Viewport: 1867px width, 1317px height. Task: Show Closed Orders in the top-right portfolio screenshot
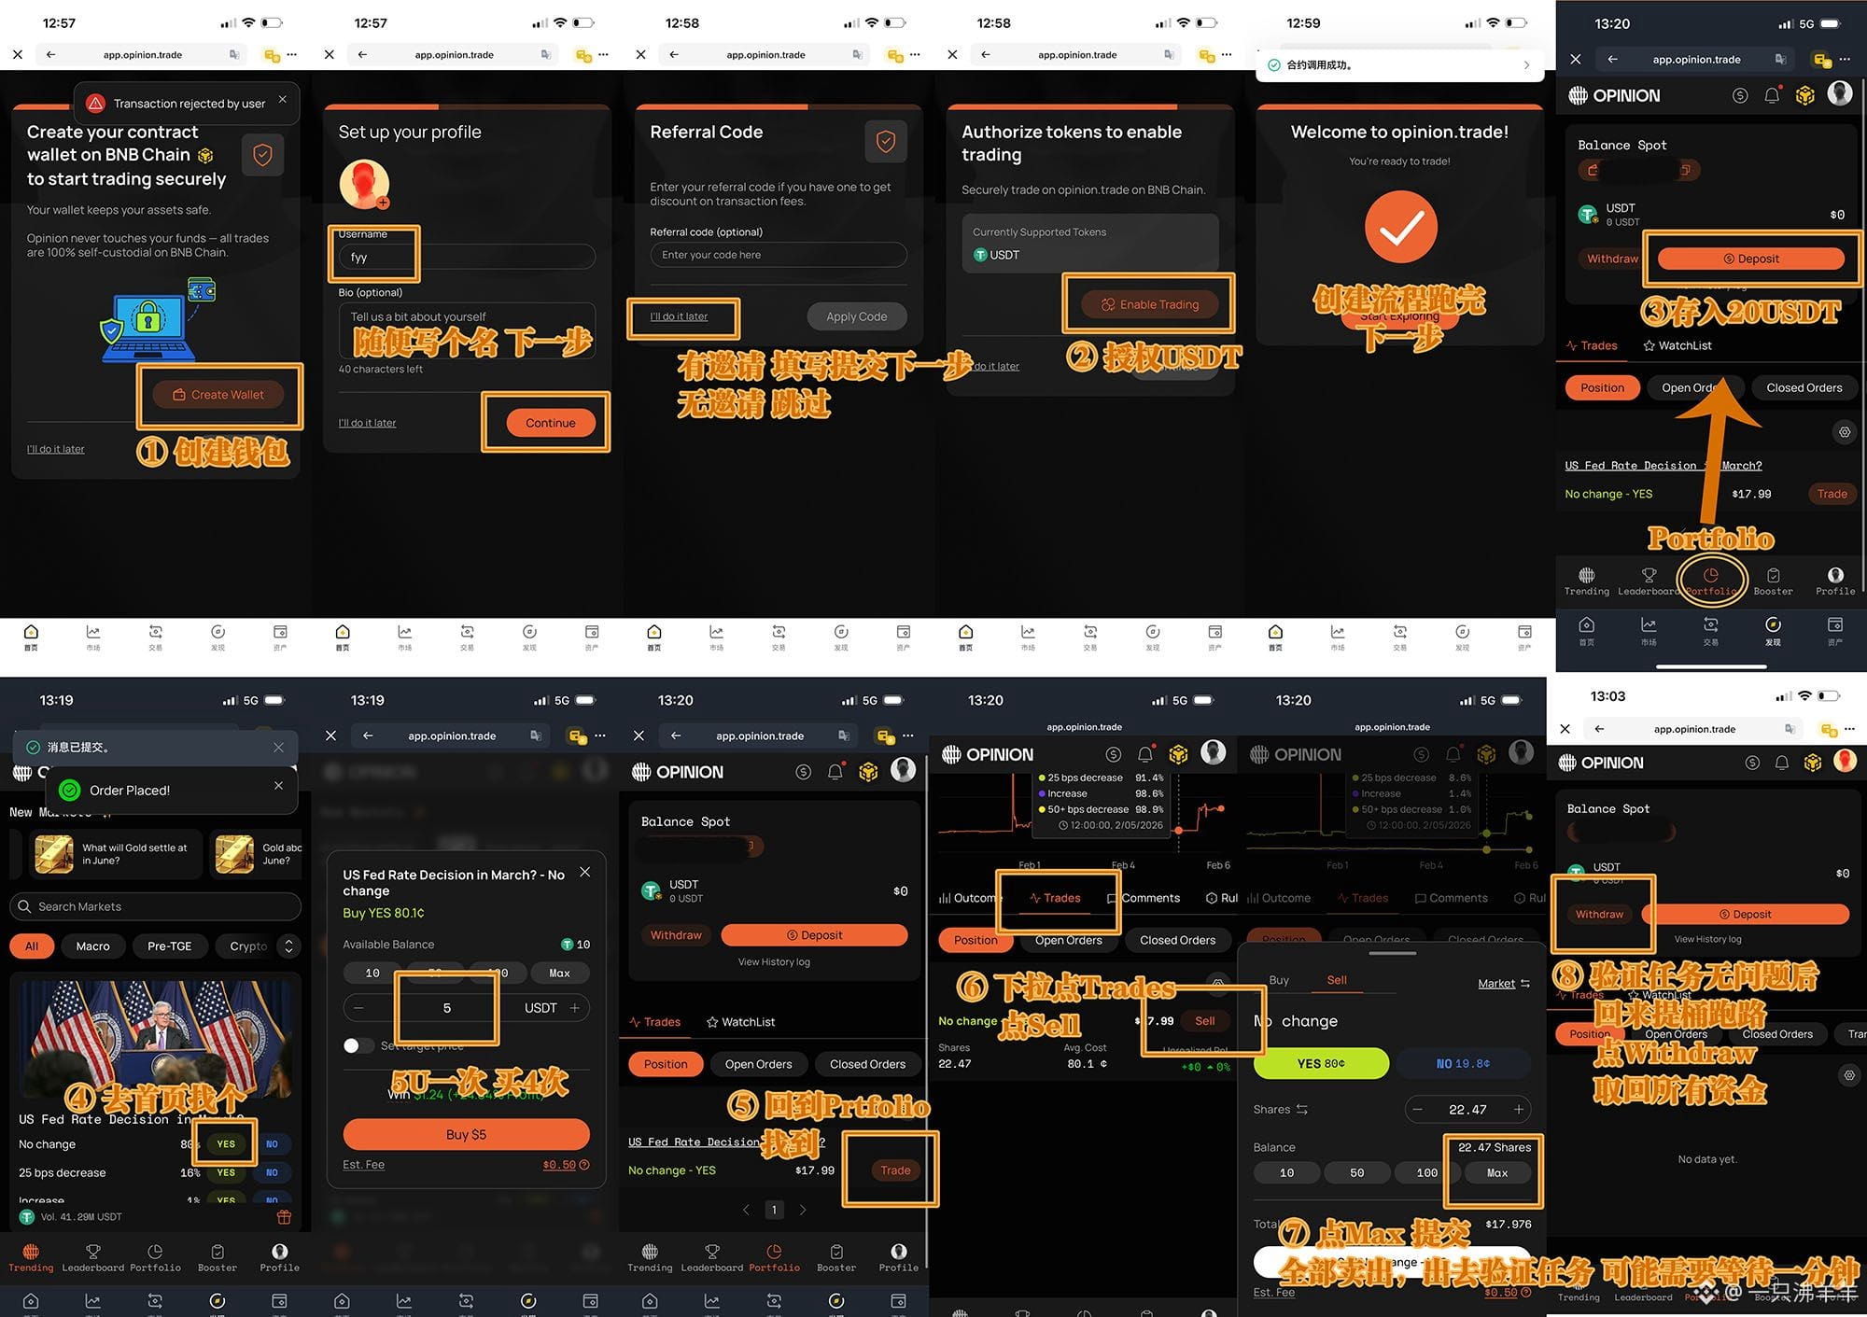point(1804,387)
